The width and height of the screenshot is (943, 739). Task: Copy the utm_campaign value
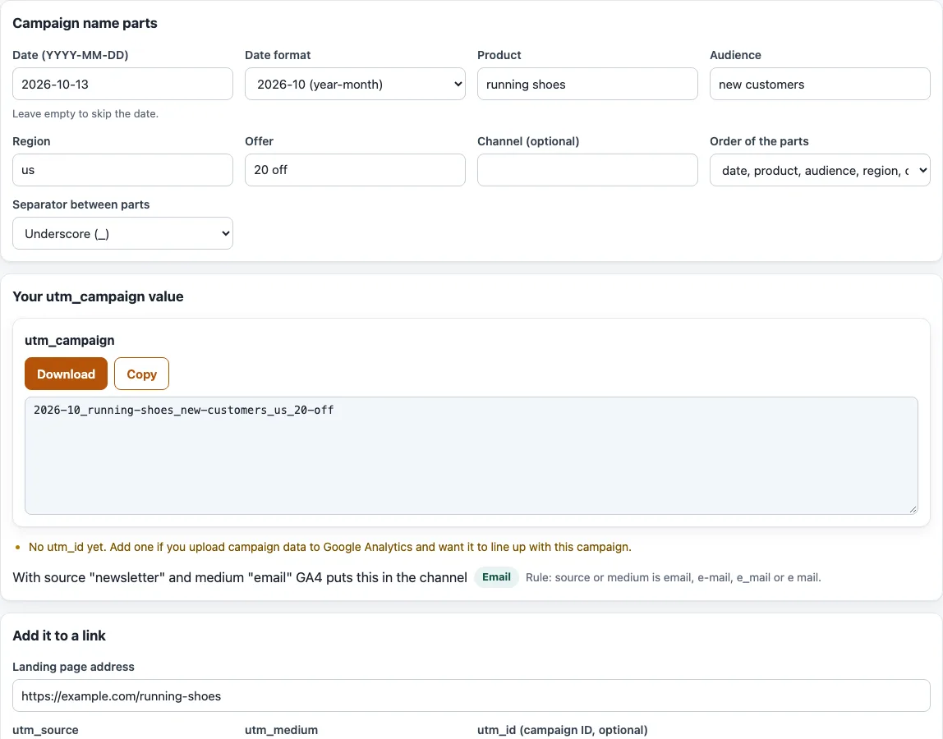(x=141, y=374)
